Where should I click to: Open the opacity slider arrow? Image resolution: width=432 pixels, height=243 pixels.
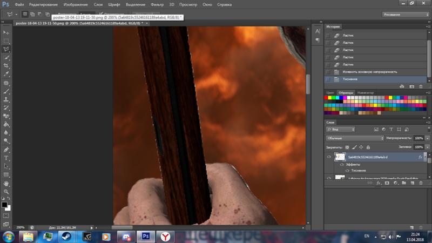[x=427, y=138]
